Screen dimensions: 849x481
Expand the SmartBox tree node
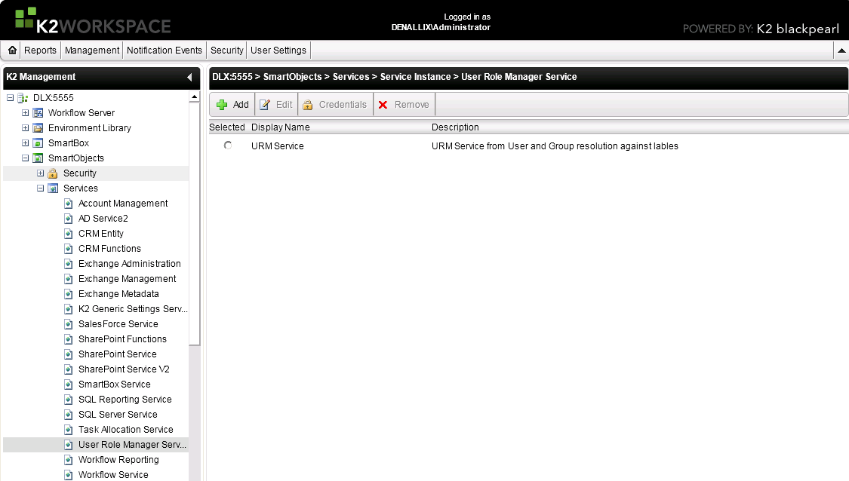pyautogui.click(x=25, y=143)
